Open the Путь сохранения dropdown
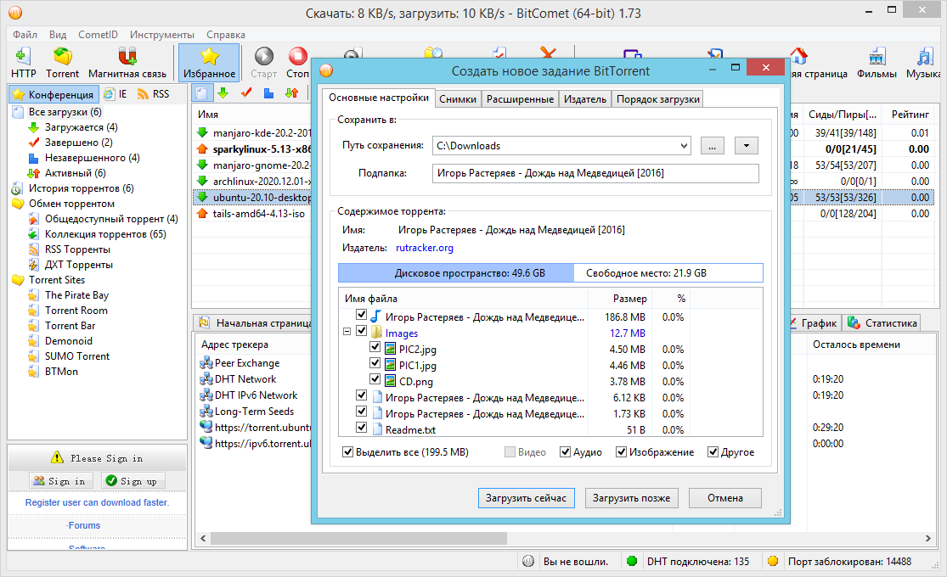Image resolution: width=947 pixels, height=577 pixels. coord(684,145)
